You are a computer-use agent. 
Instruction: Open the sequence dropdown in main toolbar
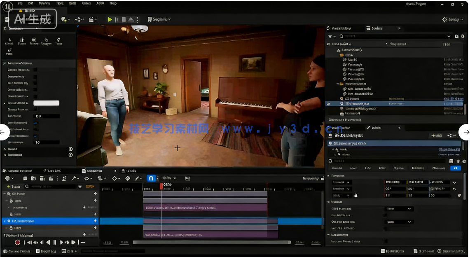(161, 19)
